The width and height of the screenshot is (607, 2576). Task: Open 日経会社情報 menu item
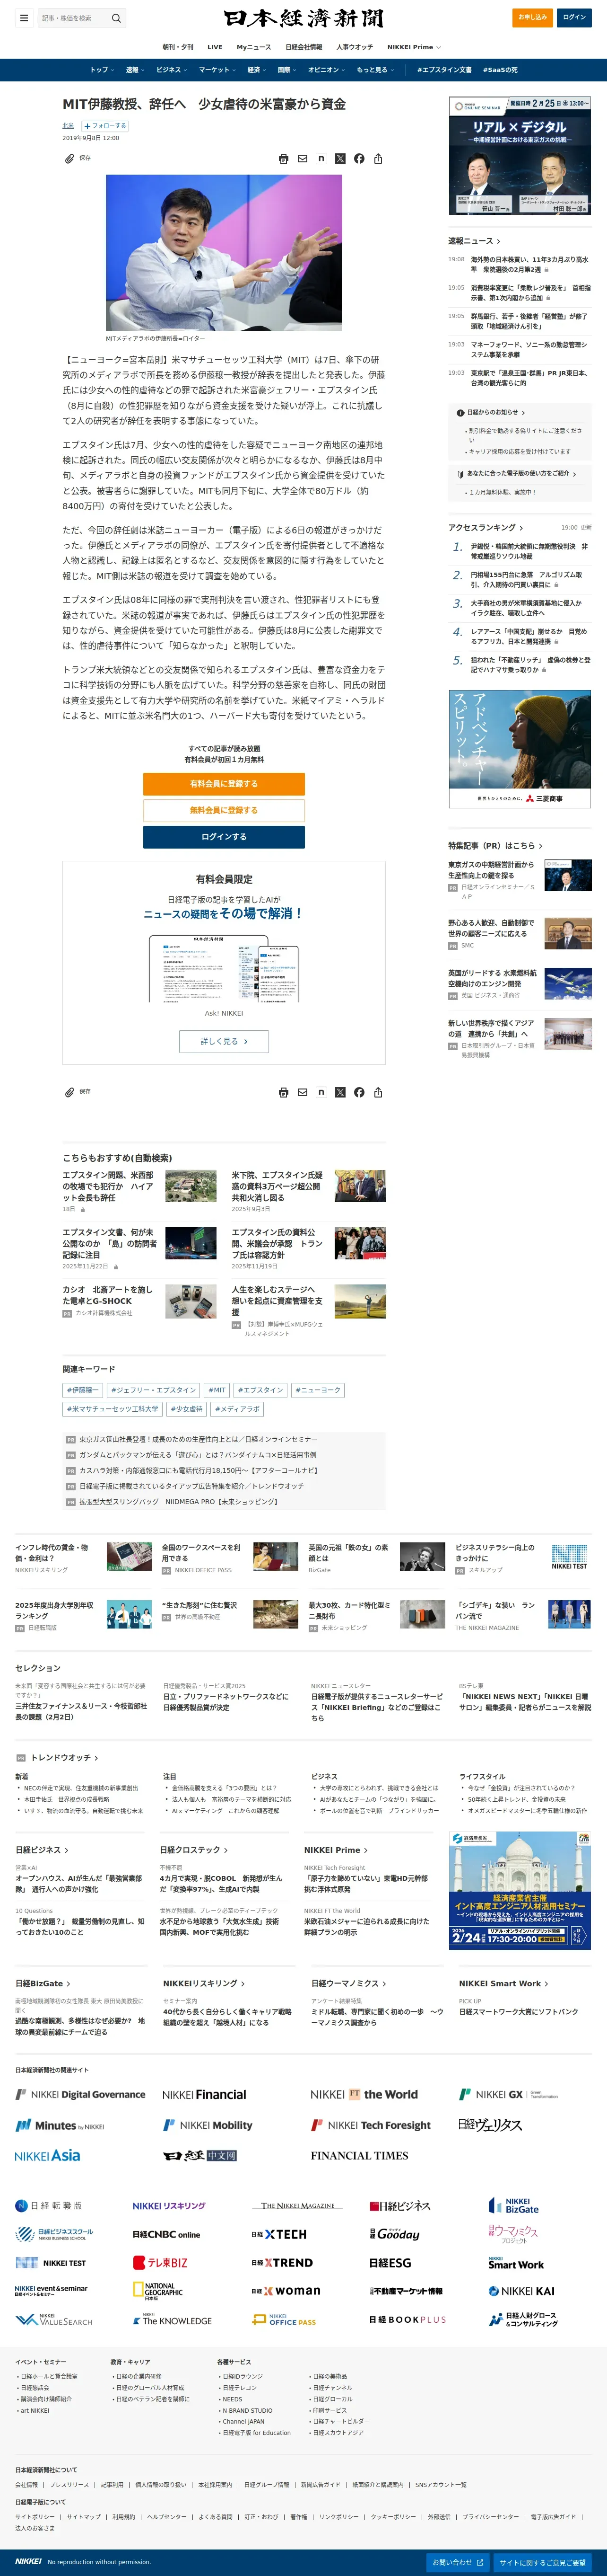click(x=303, y=47)
